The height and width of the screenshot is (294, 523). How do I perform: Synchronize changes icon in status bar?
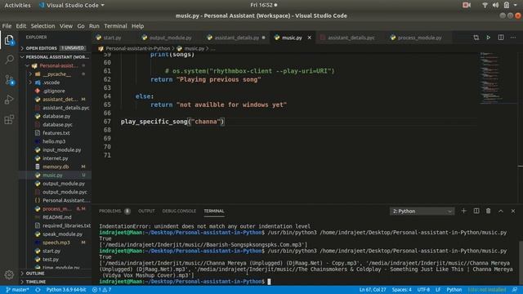pyautogui.click(x=38, y=290)
